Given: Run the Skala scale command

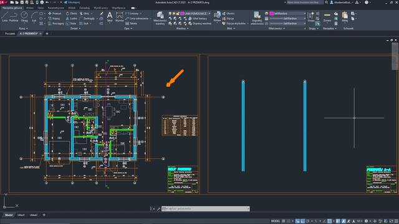Looking at the screenshot, I should [71, 24].
